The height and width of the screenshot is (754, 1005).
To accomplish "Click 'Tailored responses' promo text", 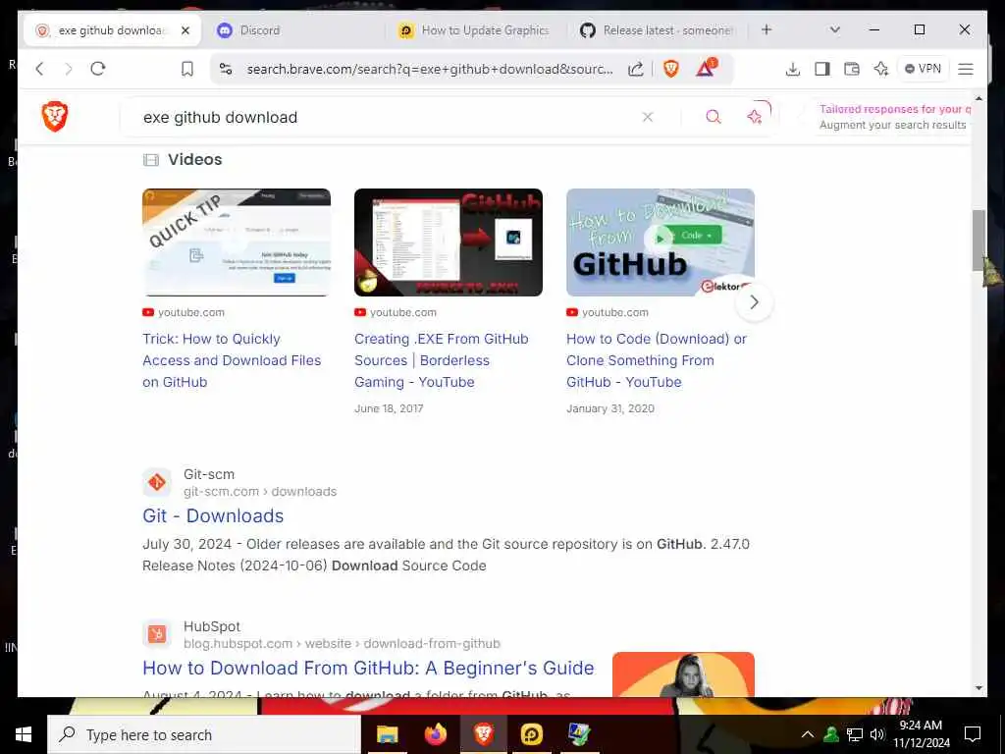I will (895, 109).
